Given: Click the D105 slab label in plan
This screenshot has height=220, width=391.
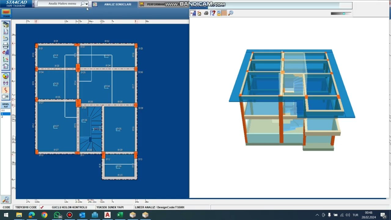Looking at the screenshot, I should pos(119,129).
